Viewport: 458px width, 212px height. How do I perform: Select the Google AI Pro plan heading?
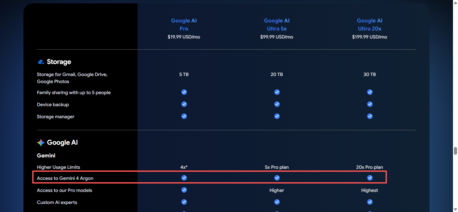[x=184, y=25]
